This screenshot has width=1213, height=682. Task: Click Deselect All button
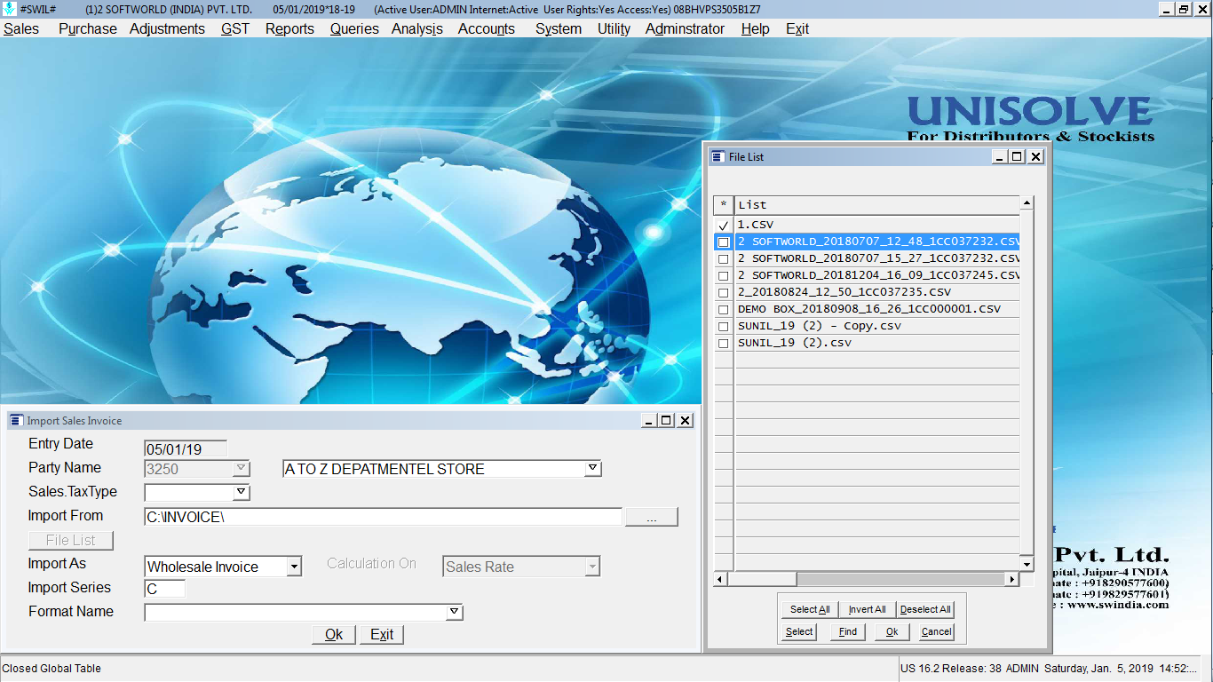925,609
